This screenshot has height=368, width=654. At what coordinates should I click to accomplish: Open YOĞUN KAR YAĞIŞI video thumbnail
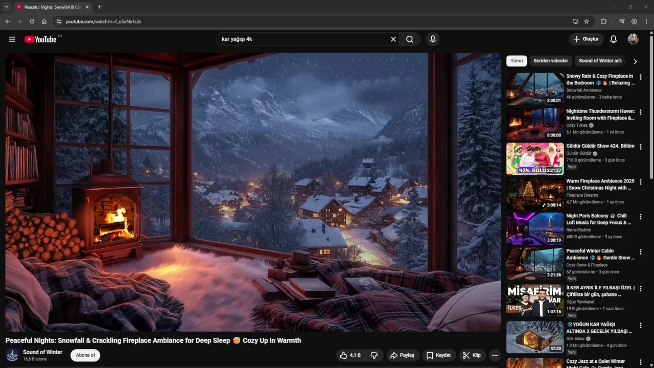[535, 337]
